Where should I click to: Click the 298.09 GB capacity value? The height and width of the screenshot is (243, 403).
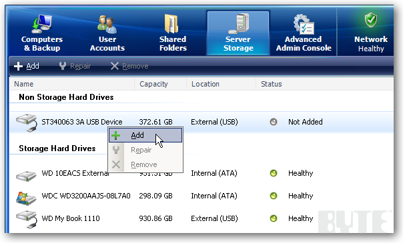(155, 196)
